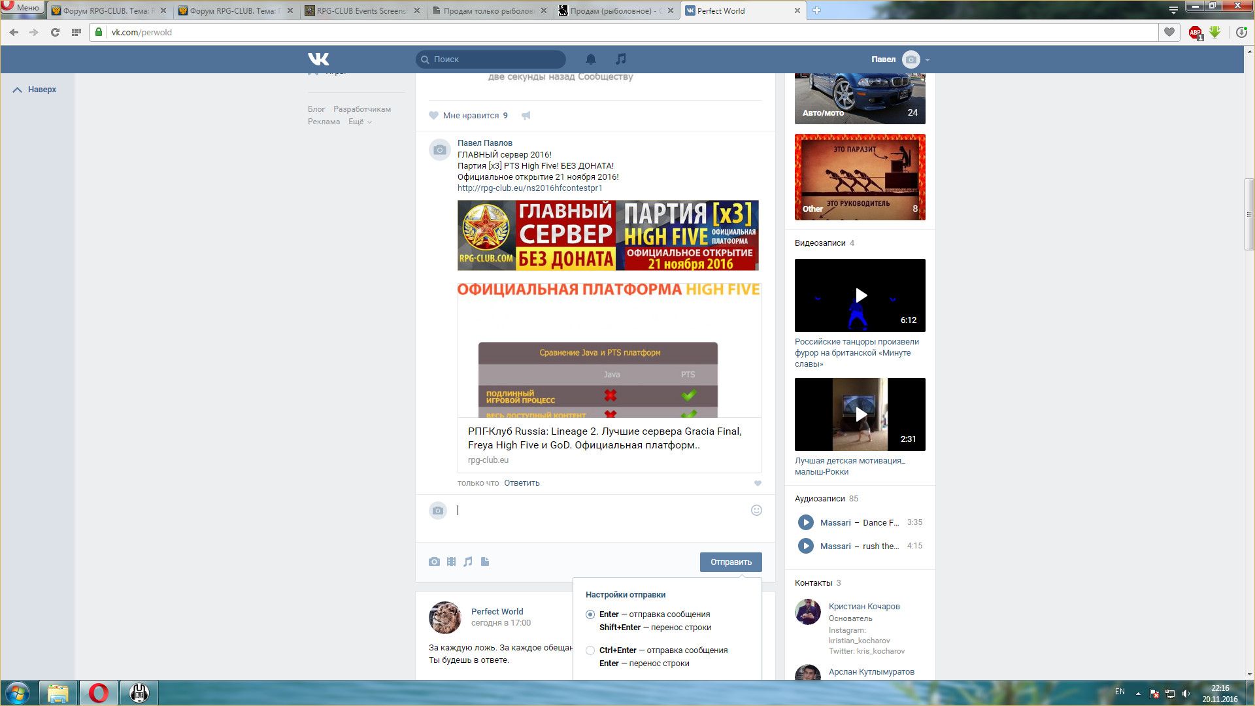The height and width of the screenshot is (706, 1255).
Task: Open the Other album thumbnail
Action: (860, 177)
